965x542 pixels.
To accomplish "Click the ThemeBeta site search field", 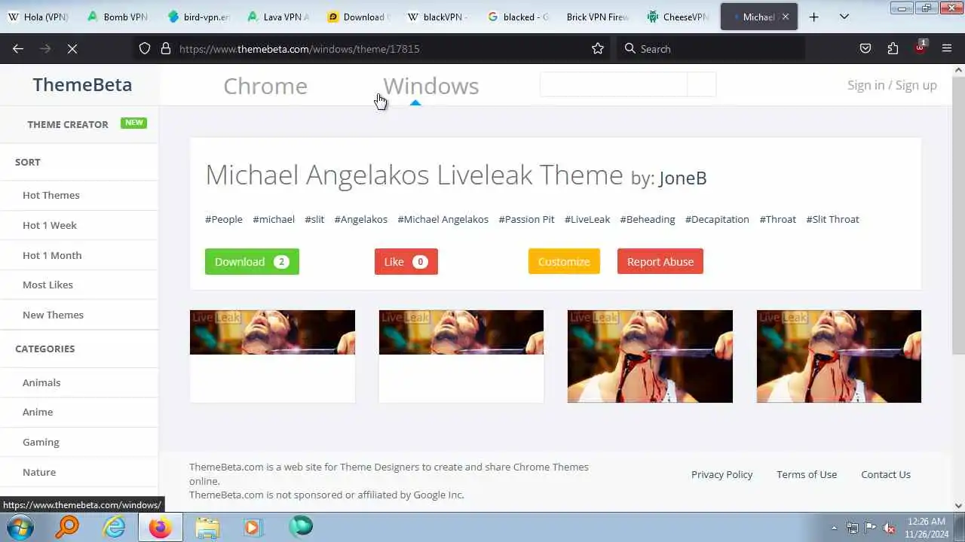I will (x=613, y=84).
